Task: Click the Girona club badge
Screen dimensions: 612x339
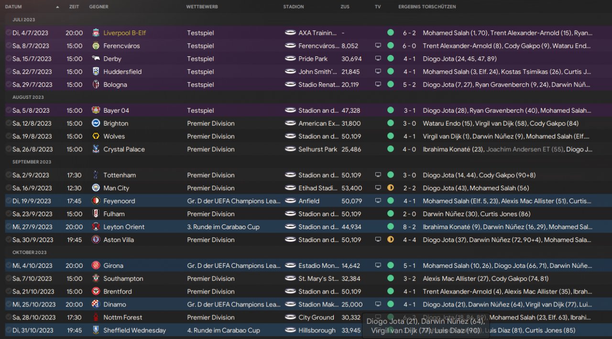Action: coord(96,265)
